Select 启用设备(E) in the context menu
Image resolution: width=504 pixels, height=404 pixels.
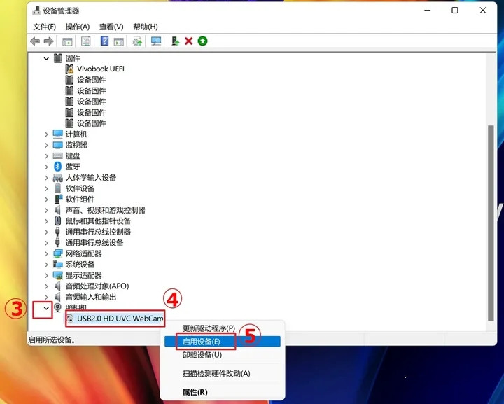tap(202, 342)
